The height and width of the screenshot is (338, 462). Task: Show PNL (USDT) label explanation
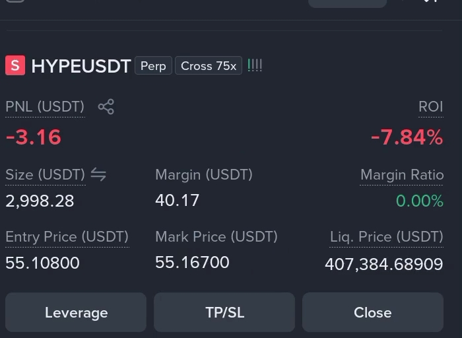tap(45, 107)
